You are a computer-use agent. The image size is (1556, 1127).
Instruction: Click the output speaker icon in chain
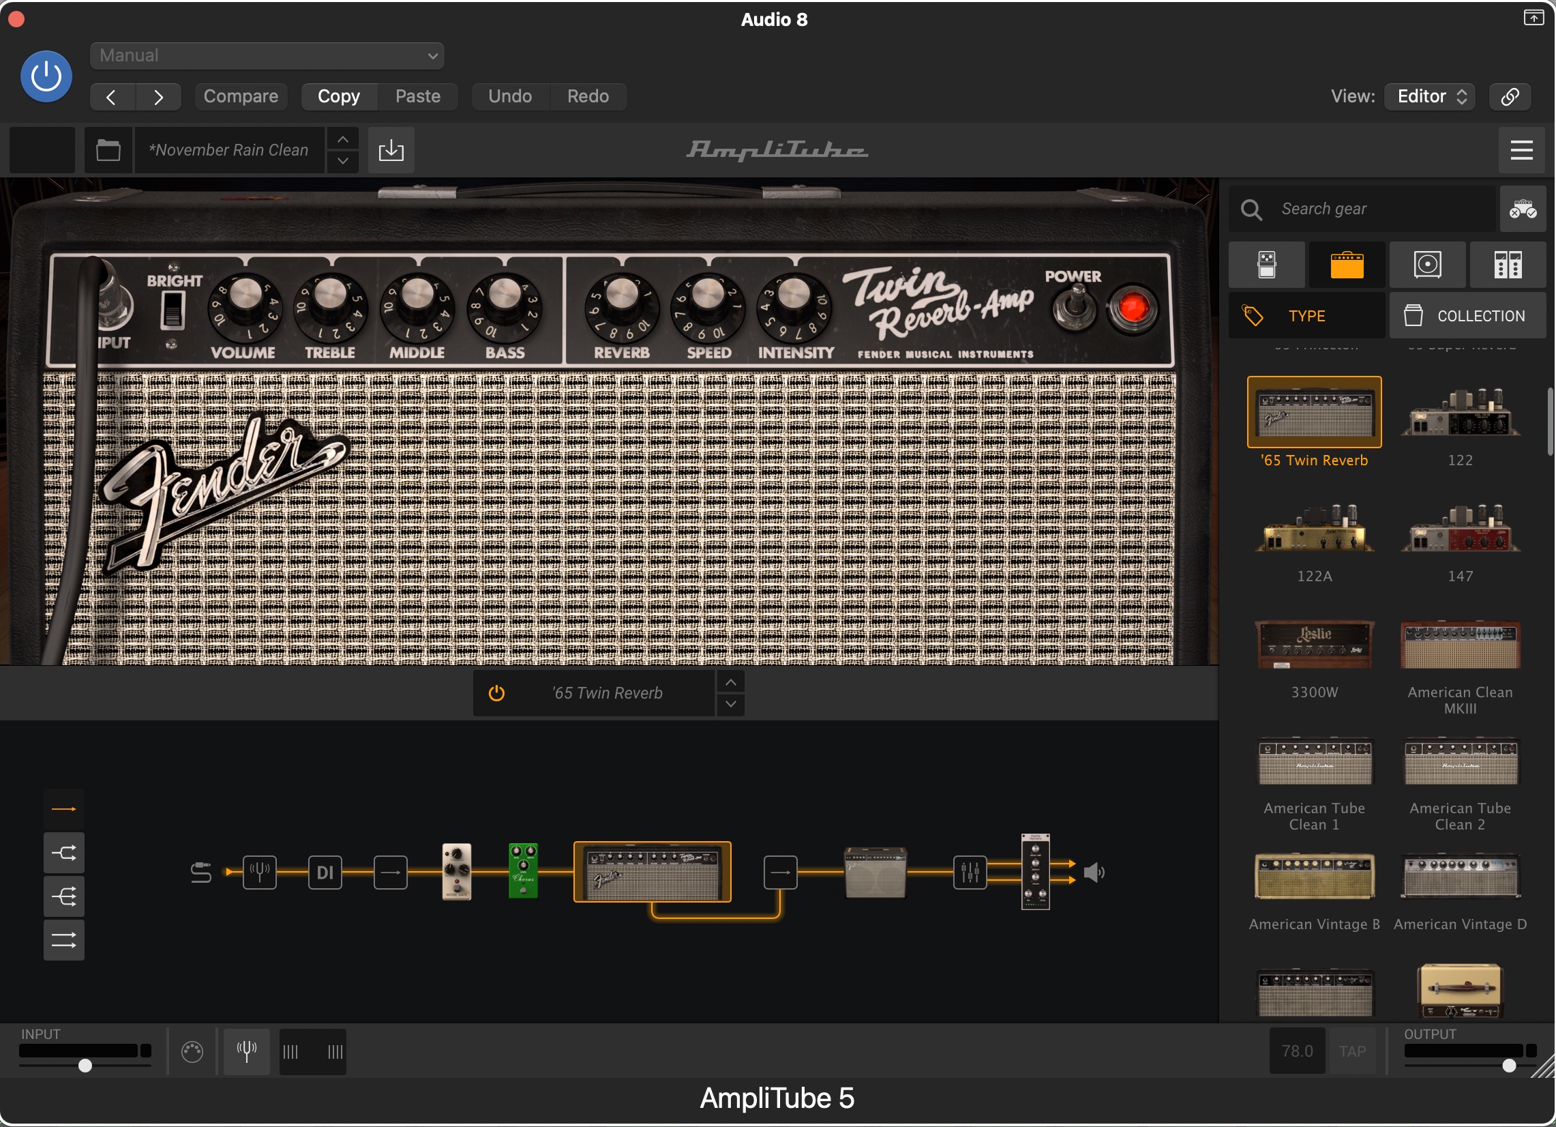[1094, 873]
